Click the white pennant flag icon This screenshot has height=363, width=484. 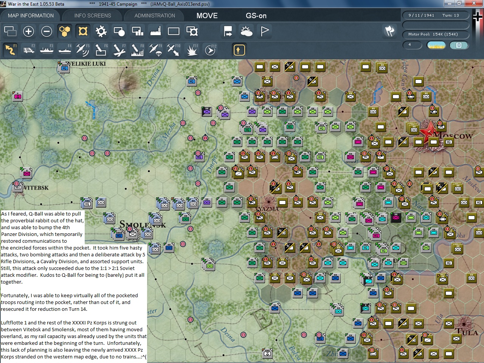click(x=264, y=31)
